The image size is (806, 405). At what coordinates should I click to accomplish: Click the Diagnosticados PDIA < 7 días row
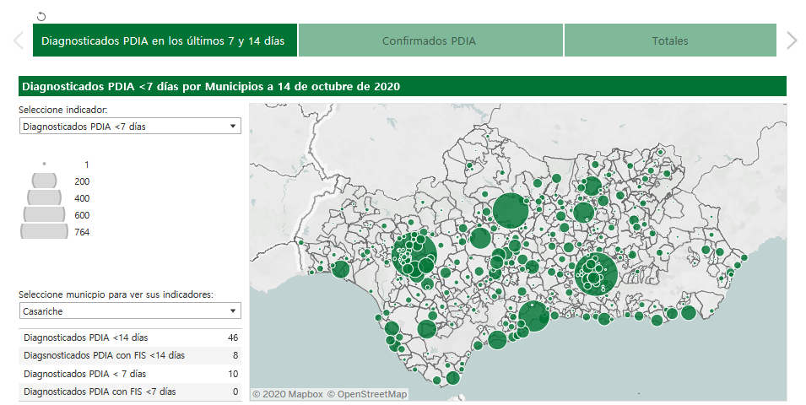click(x=129, y=373)
